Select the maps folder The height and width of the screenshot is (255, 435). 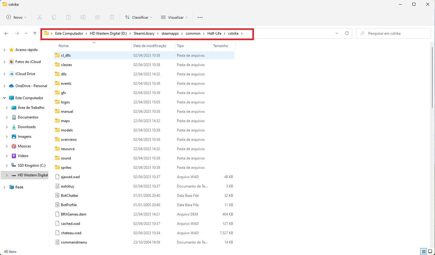pyautogui.click(x=144, y=121)
